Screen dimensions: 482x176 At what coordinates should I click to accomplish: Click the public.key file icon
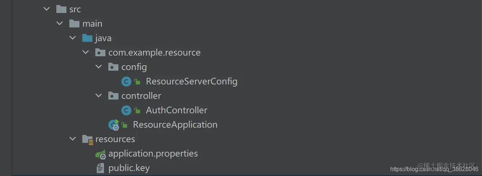(x=100, y=168)
